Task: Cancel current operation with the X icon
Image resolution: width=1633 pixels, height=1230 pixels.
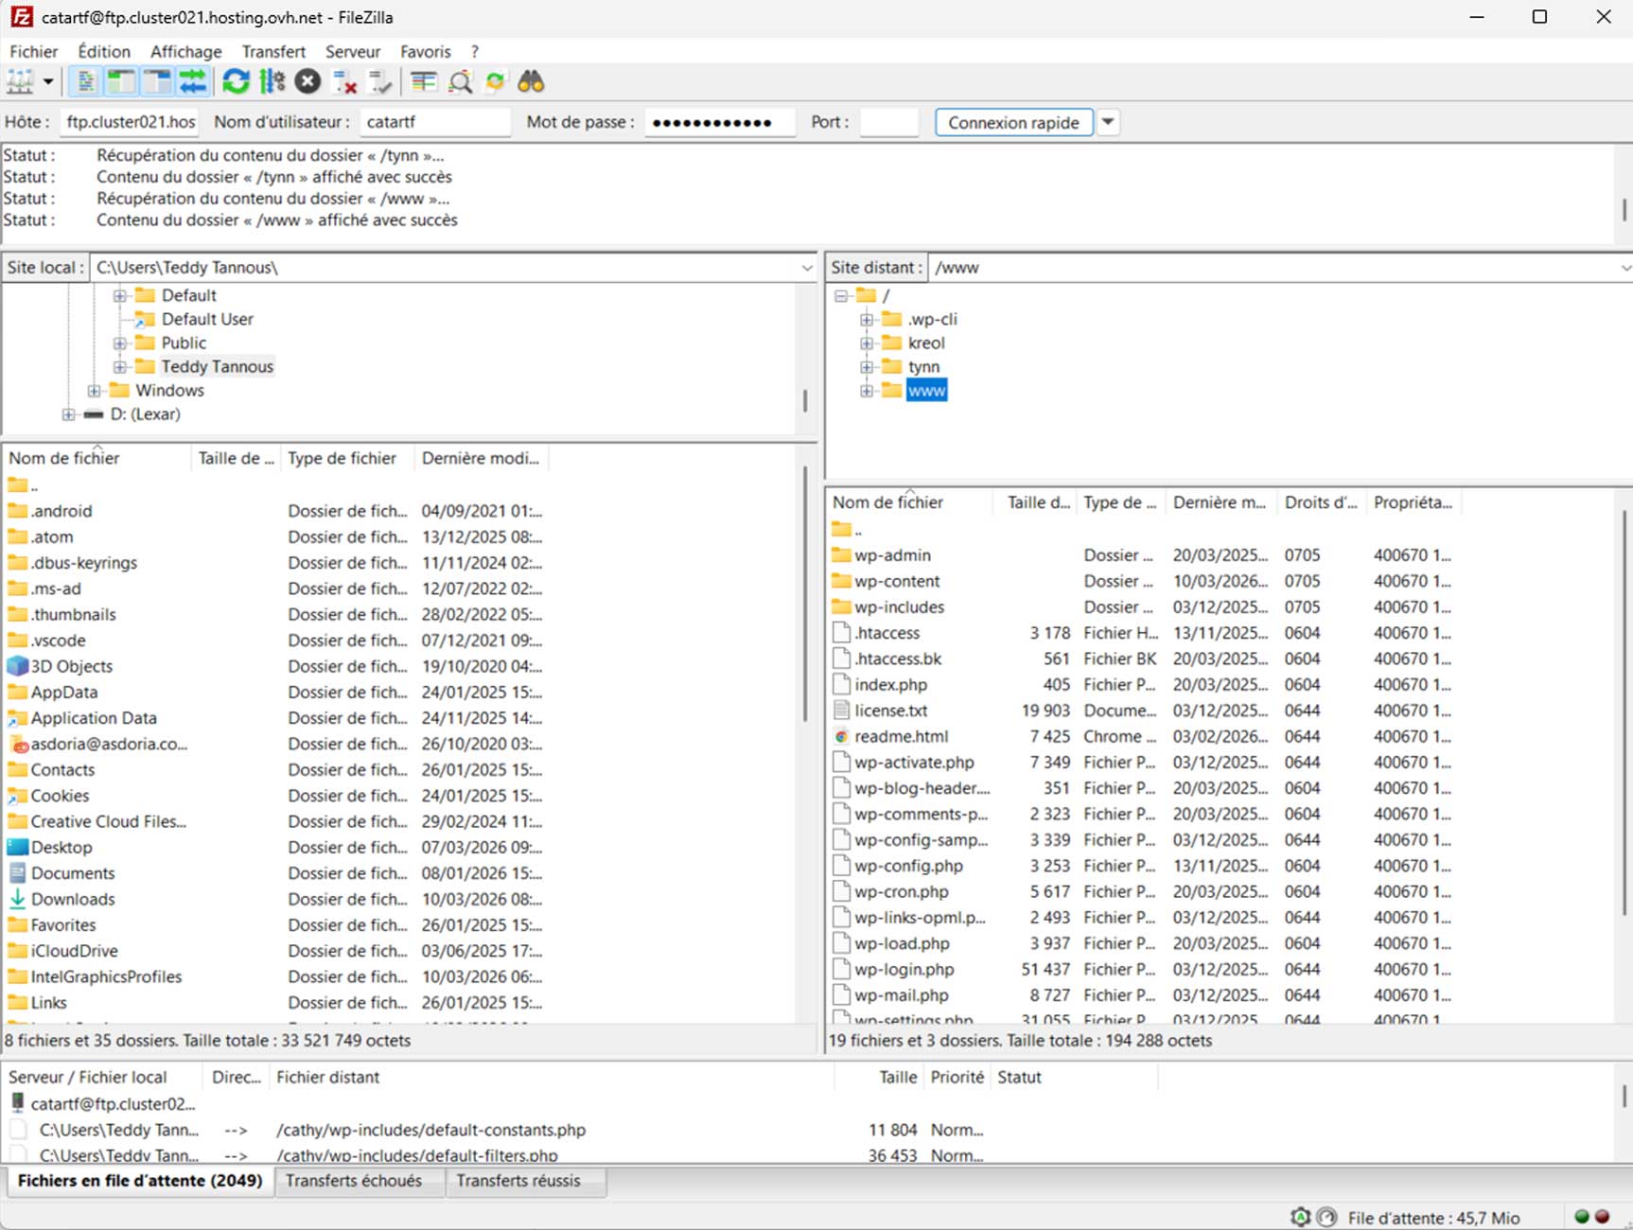Action: pyautogui.click(x=307, y=82)
